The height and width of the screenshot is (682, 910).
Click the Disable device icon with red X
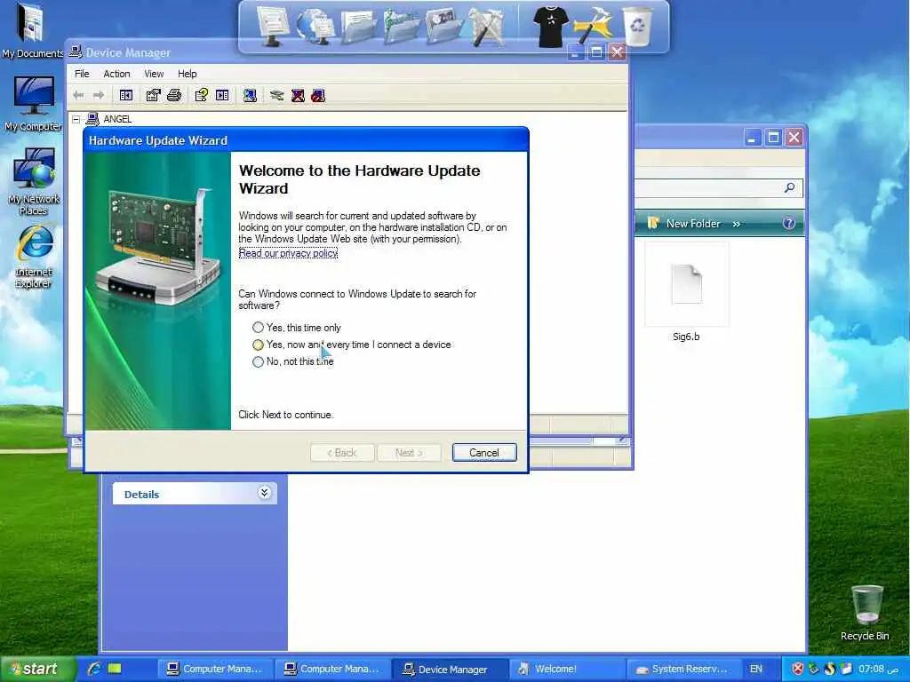coord(298,95)
